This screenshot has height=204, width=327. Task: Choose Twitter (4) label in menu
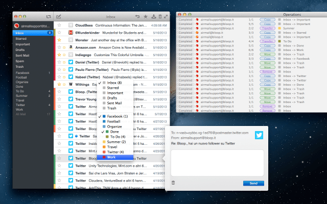point(115,152)
